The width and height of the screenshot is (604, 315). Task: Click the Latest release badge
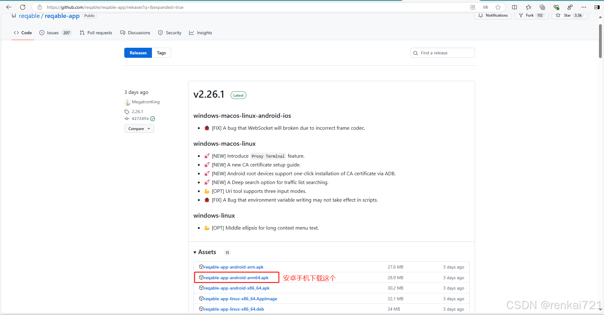(238, 95)
